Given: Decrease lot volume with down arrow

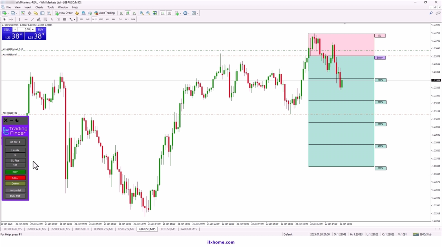Looking at the screenshot, I should (15, 30).
